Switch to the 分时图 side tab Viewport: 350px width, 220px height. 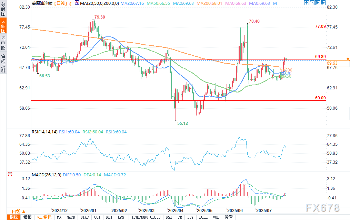pos(3,10)
